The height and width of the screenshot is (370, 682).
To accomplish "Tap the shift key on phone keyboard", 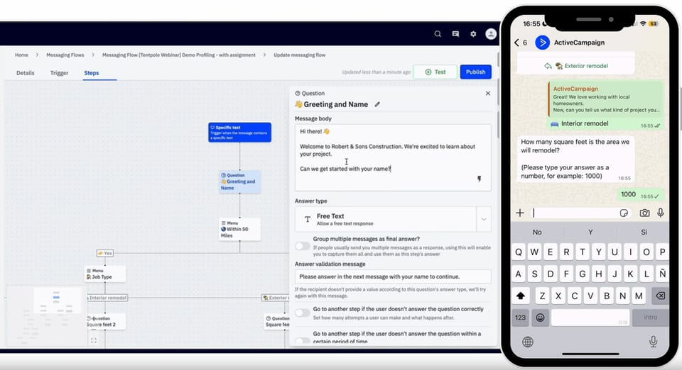I will click(521, 296).
